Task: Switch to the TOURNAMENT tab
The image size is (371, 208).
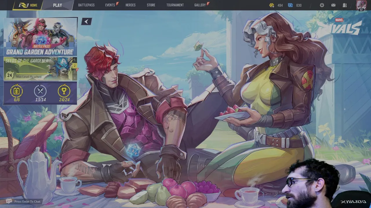Action: pyautogui.click(x=175, y=5)
